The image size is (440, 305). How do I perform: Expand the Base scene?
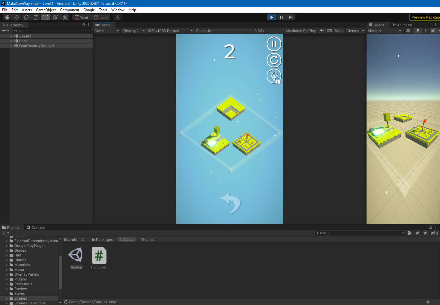[x=12, y=41]
